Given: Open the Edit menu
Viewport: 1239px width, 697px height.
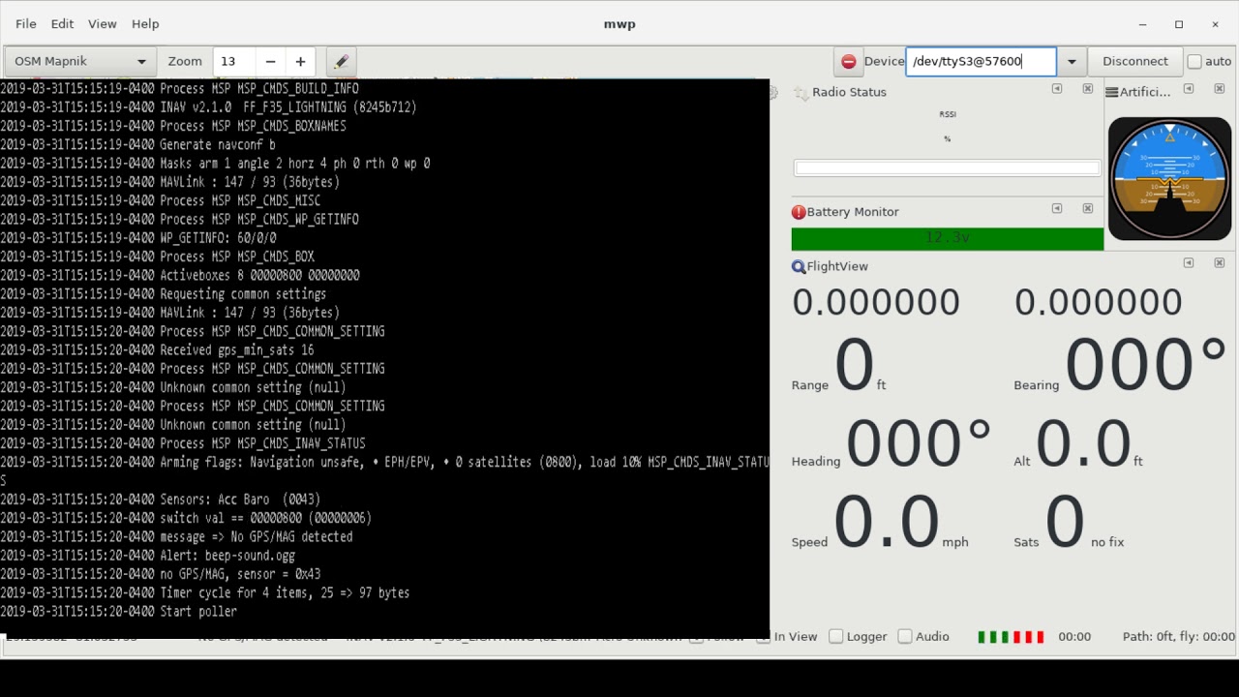Looking at the screenshot, I should pos(62,23).
